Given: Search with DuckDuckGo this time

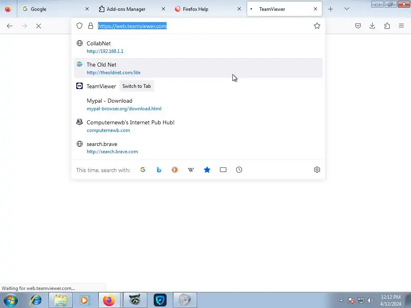Looking at the screenshot, I should (x=175, y=170).
